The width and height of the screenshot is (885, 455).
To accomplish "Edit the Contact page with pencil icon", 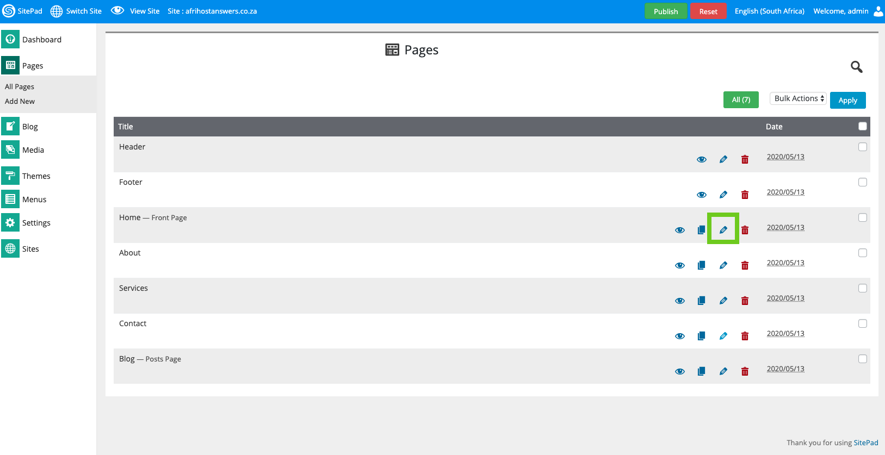I will coord(723,336).
